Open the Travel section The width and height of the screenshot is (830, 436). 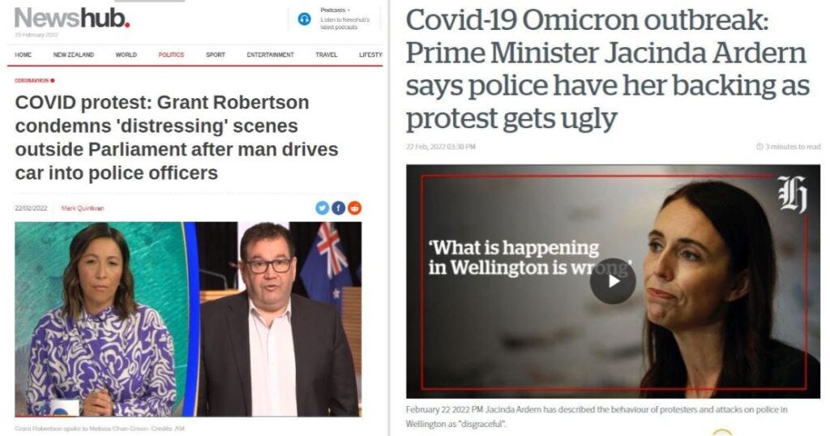coord(326,54)
